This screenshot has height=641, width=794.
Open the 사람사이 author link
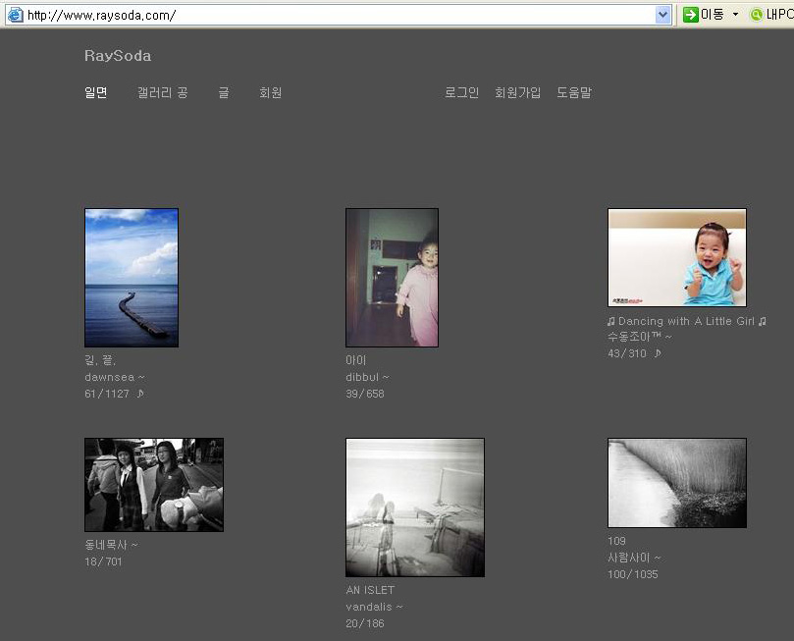628,558
